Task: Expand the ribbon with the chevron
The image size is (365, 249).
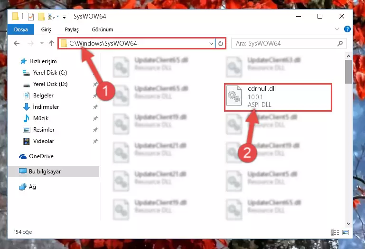Action: coord(337,29)
